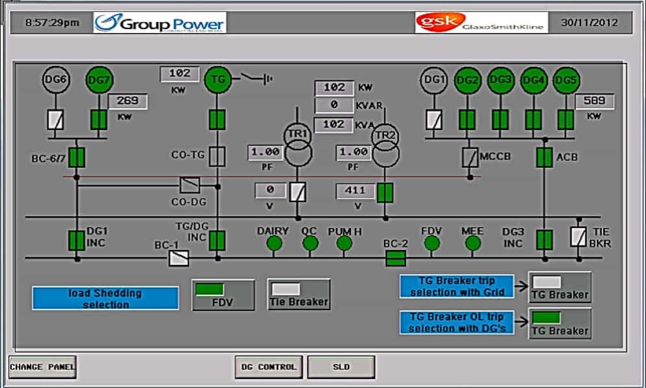Click the TR1 secondary open breaker

298,192
